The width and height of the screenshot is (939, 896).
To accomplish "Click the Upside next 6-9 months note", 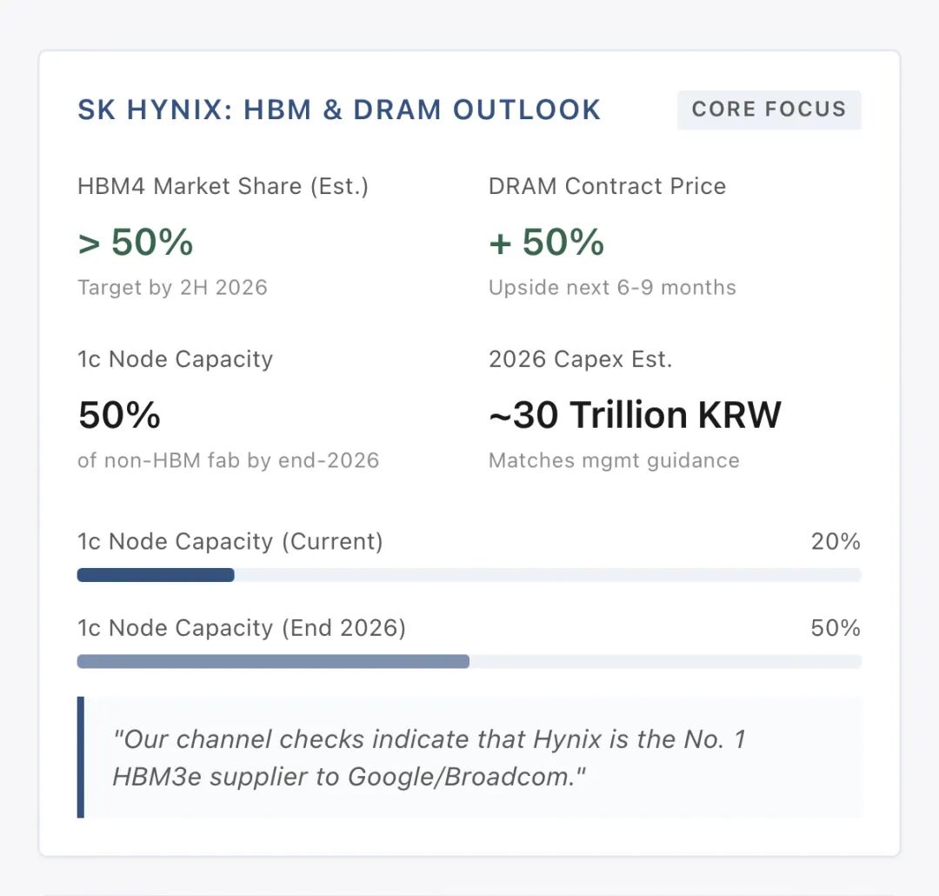I will [612, 288].
